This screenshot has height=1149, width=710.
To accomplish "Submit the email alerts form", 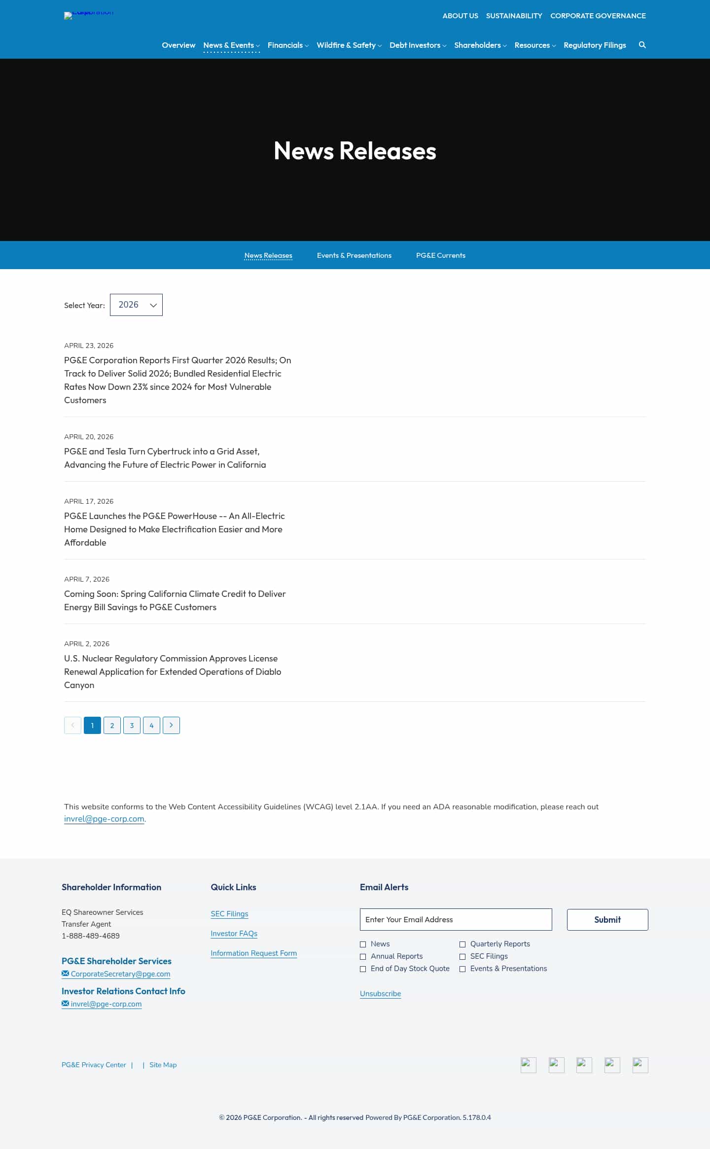I will (607, 920).
